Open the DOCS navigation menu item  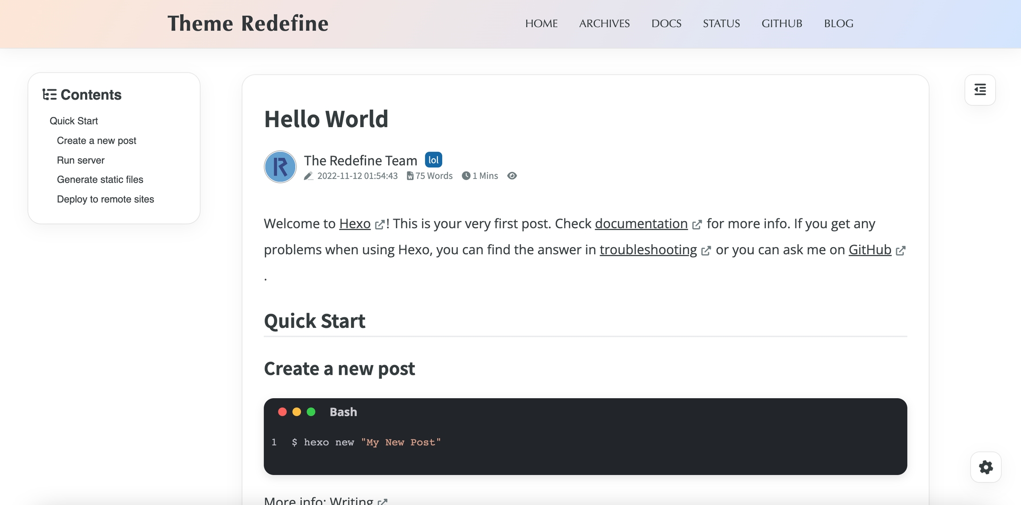click(x=666, y=23)
